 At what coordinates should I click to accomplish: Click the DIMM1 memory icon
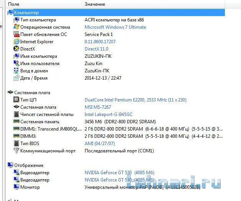click(16, 129)
